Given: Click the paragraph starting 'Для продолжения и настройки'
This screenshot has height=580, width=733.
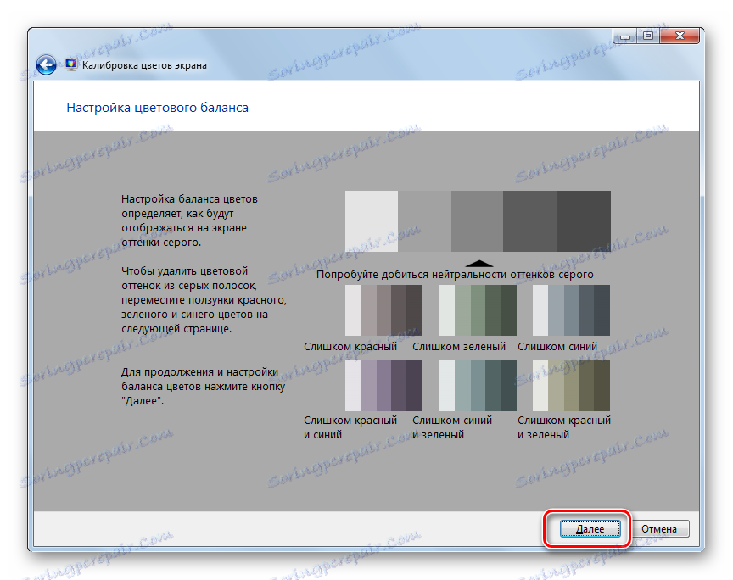Looking at the screenshot, I should (x=203, y=386).
